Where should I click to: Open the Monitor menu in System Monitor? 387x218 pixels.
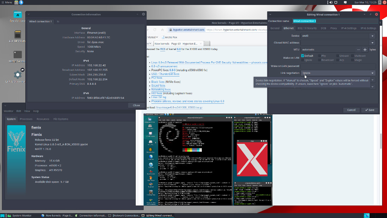(9, 111)
